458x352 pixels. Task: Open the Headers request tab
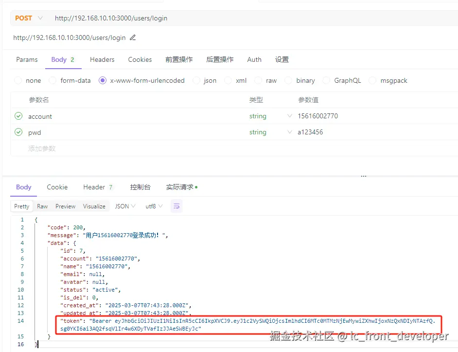[x=102, y=60]
